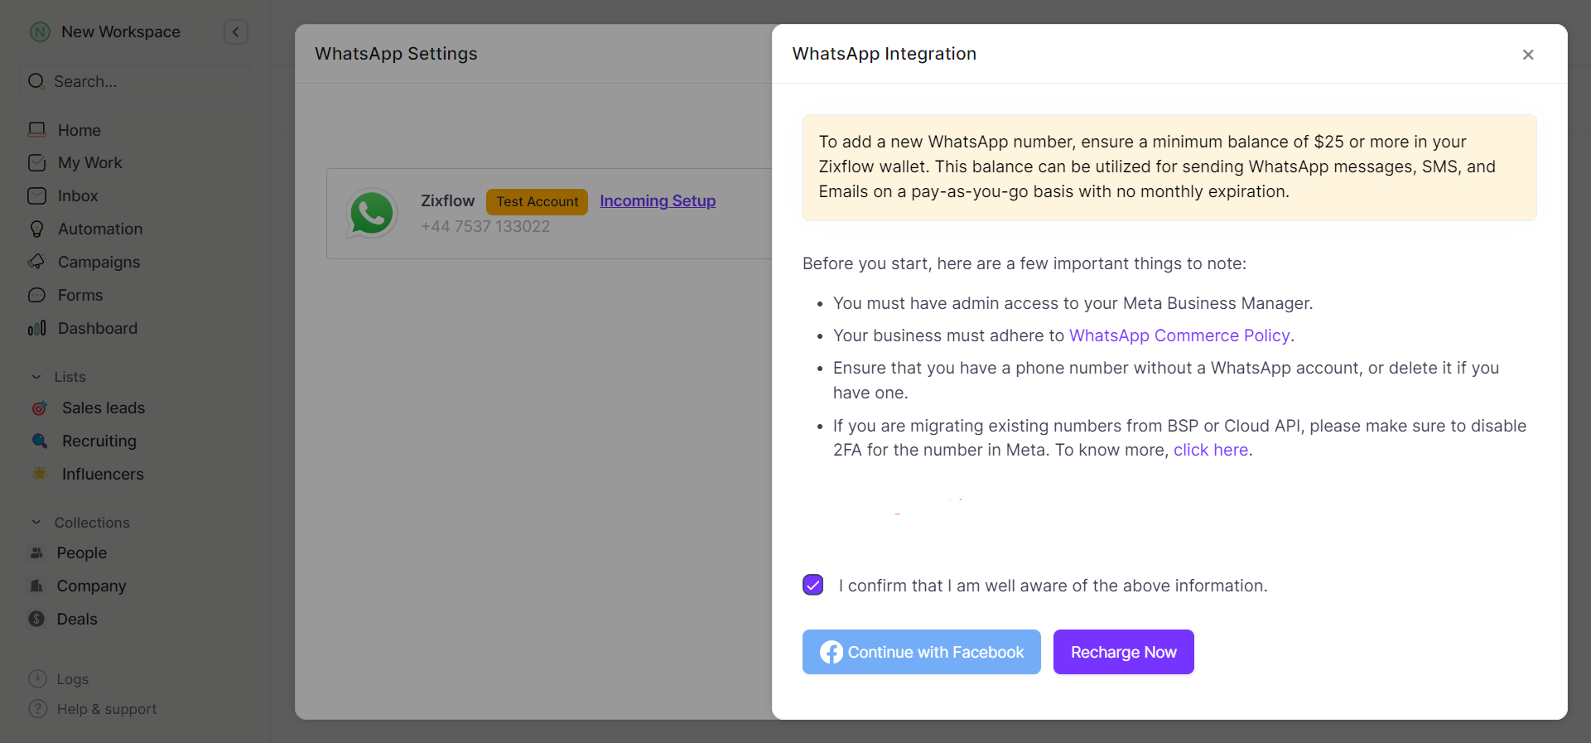Click the WhatsApp Settings heading
The height and width of the screenshot is (743, 1591).
(x=396, y=54)
